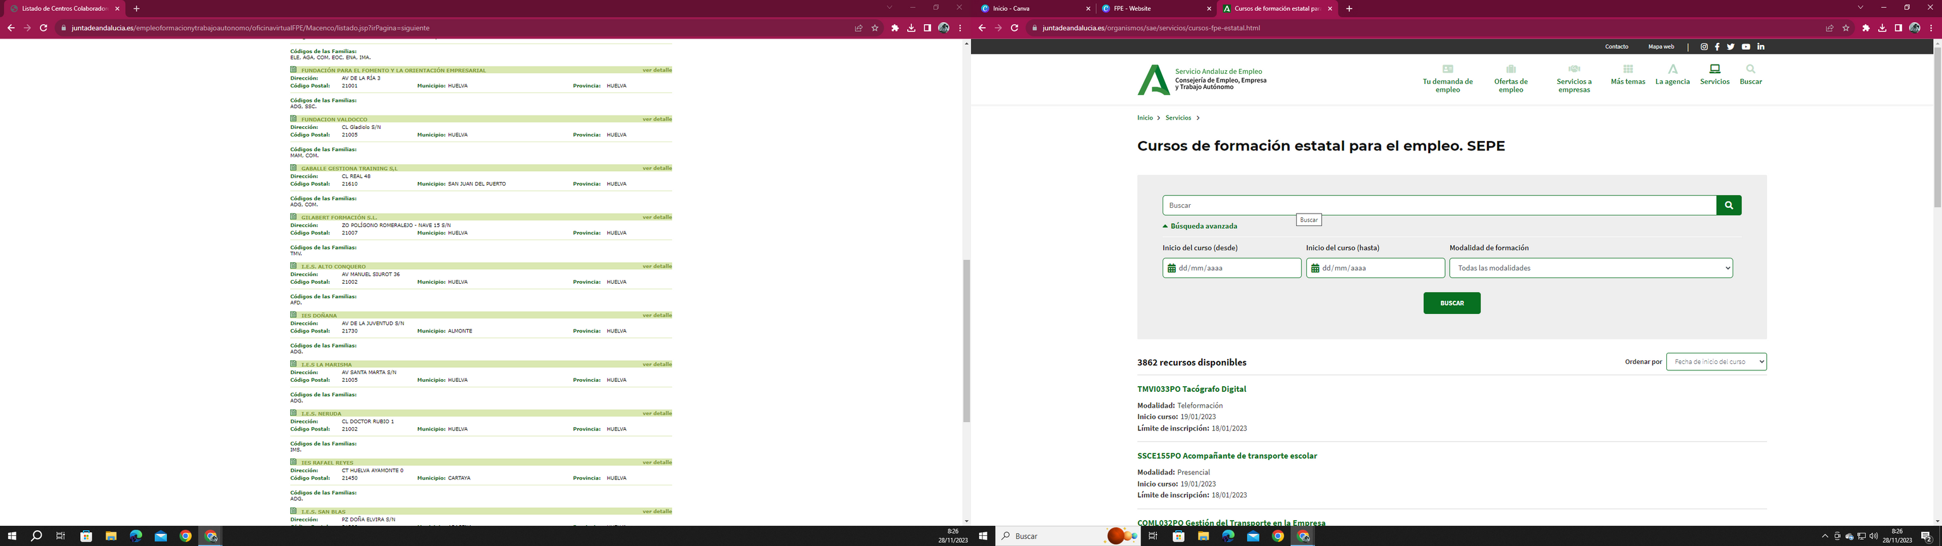Click calendar icon in 'Inicio del curso (hasta)'
This screenshot has height=546, width=1942.
tap(1315, 269)
